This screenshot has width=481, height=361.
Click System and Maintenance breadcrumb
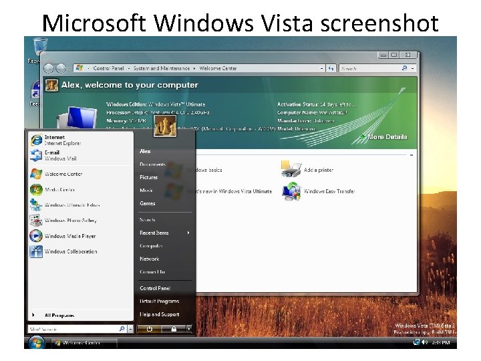coord(162,68)
